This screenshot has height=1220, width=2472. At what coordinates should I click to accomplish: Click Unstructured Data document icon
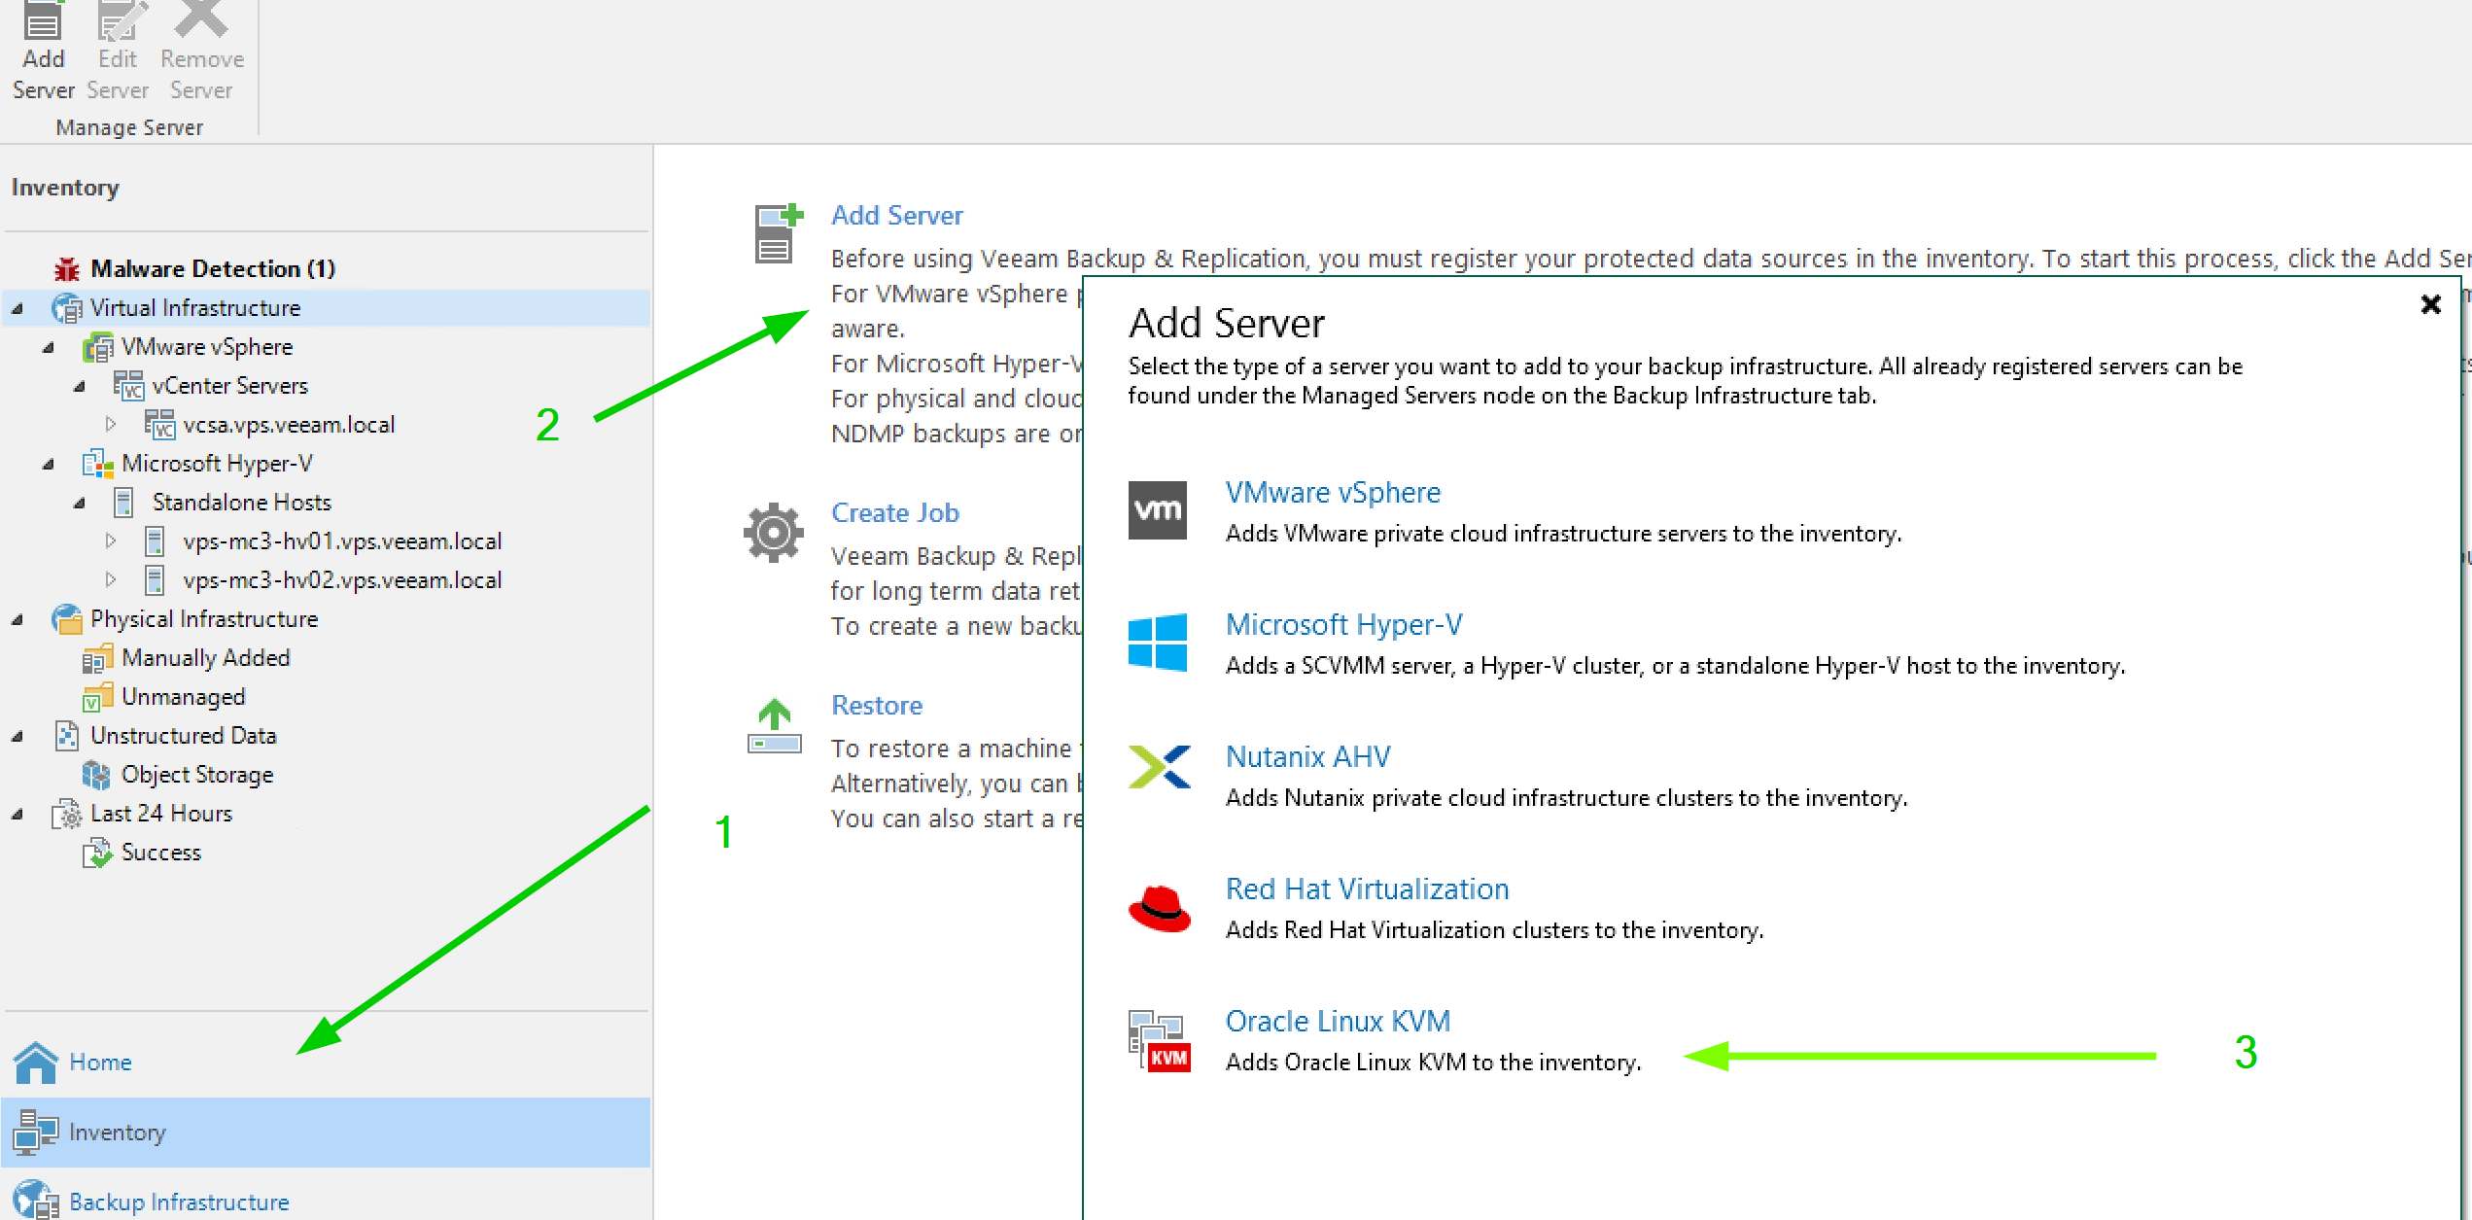tap(67, 736)
